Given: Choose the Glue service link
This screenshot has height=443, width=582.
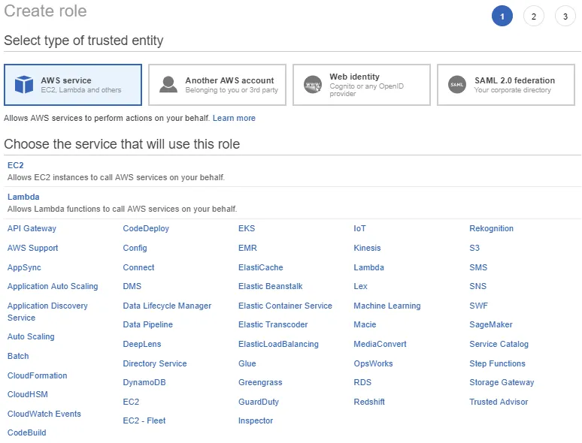Looking at the screenshot, I should tap(247, 363).
